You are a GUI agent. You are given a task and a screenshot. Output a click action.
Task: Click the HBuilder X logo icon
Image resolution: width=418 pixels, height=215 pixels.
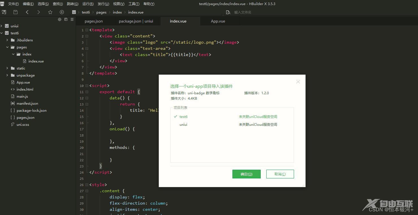(2, 4)
